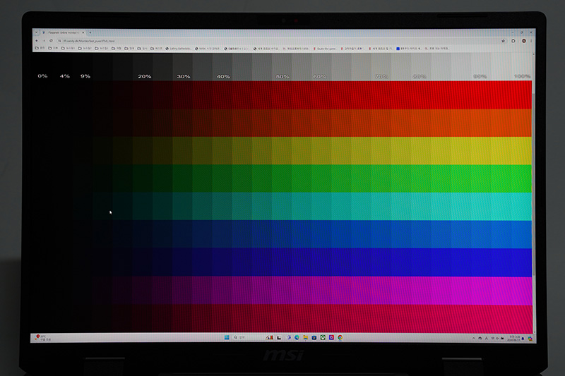Open Chrome from the taskbar
Viewport: 565px width, 376px height.
coord(340,337)
